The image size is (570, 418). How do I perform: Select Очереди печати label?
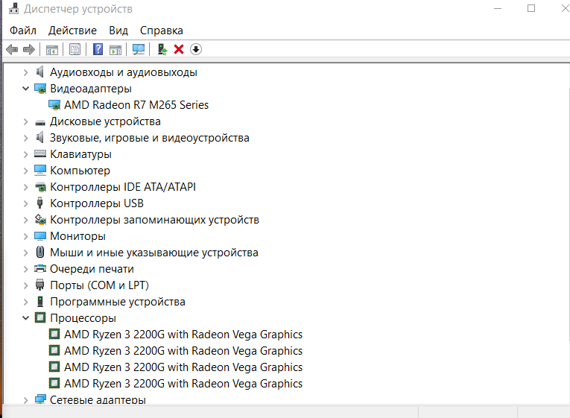click(x=92, y=269)
